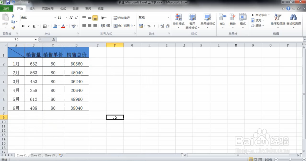Decrease indent in alignment group
The height and width of the screenshot is (161, 306).
click(x=103, y=26)
